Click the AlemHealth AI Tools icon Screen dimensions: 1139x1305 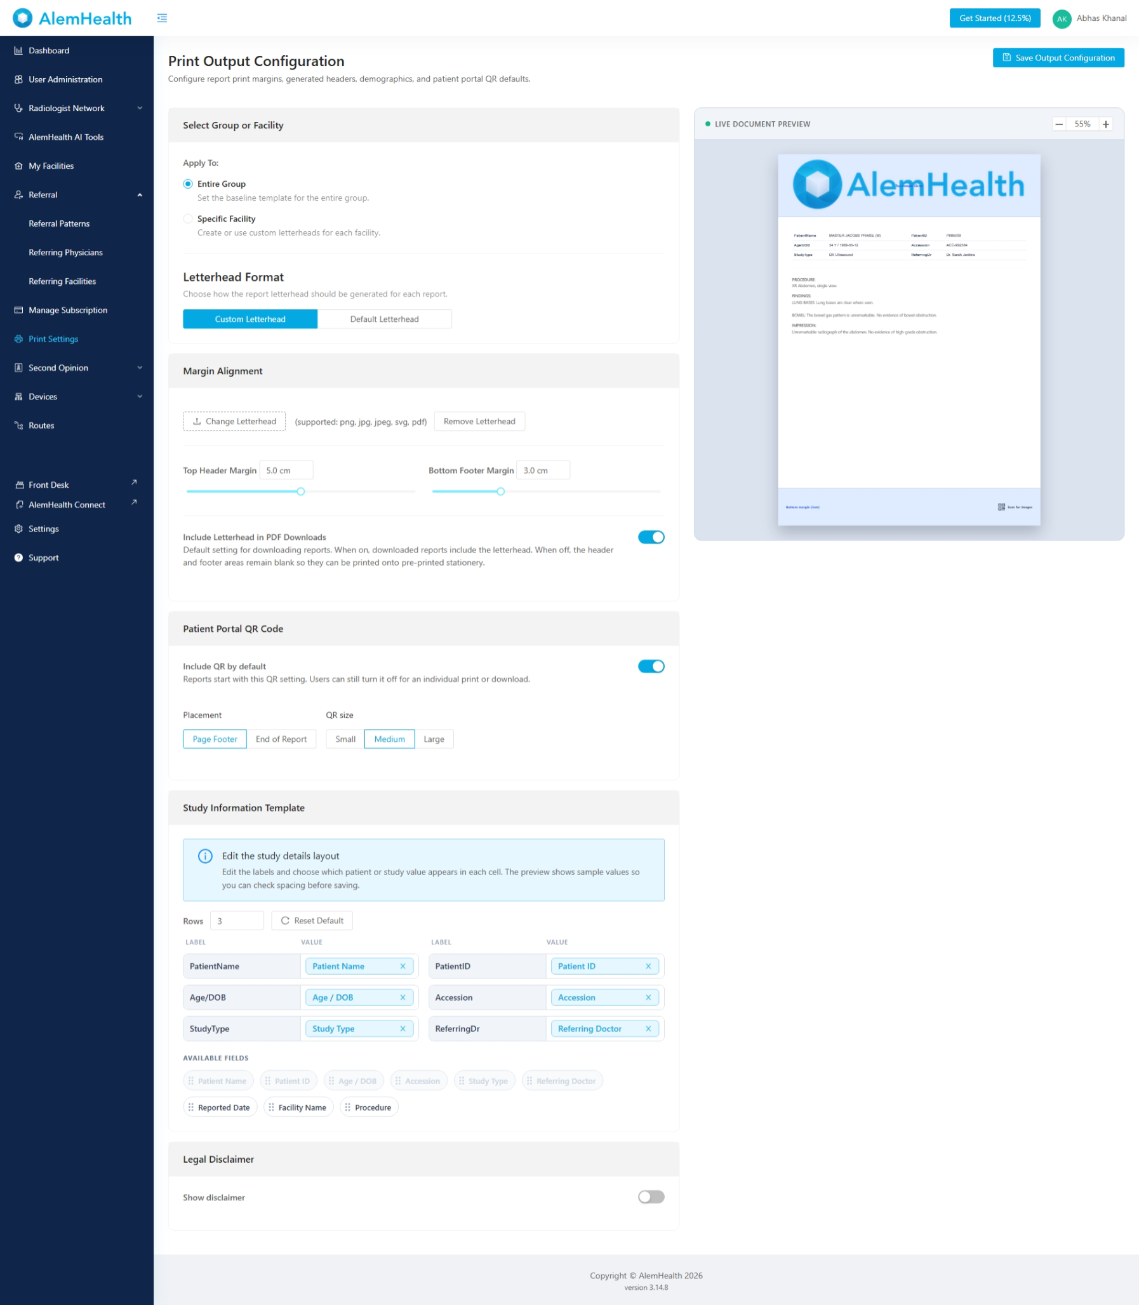[x=18, y=137]
